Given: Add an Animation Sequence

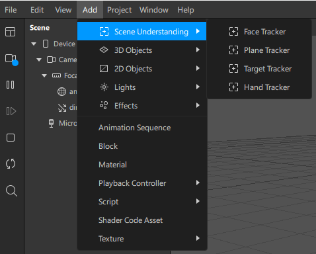Looking at the screenshot, I should 141,128.
